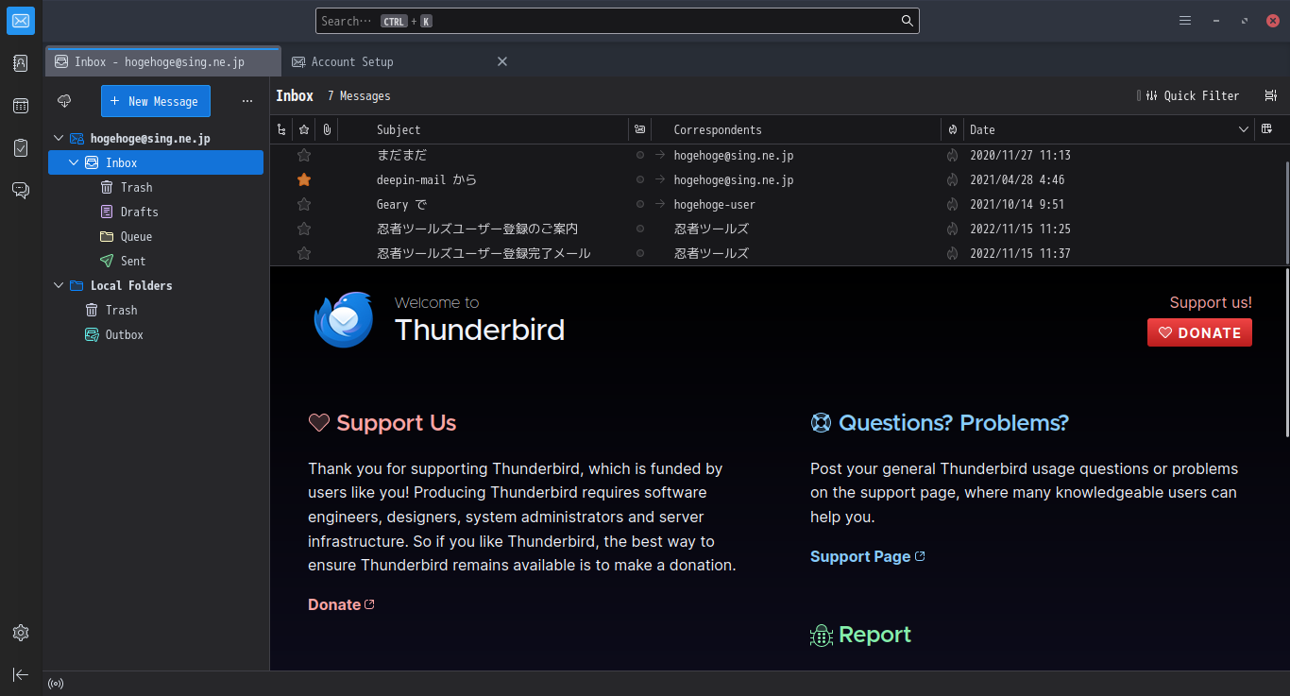Mark Geary で message as junk

coord(952,204)
